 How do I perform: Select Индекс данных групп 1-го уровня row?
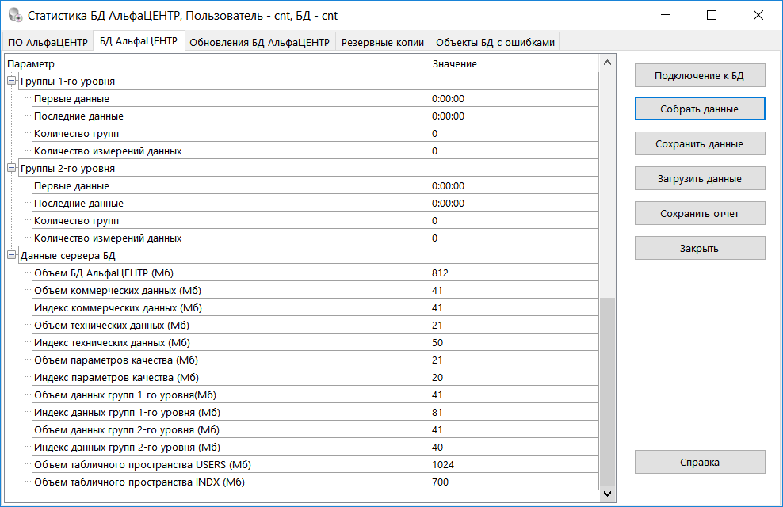[315, 413]
